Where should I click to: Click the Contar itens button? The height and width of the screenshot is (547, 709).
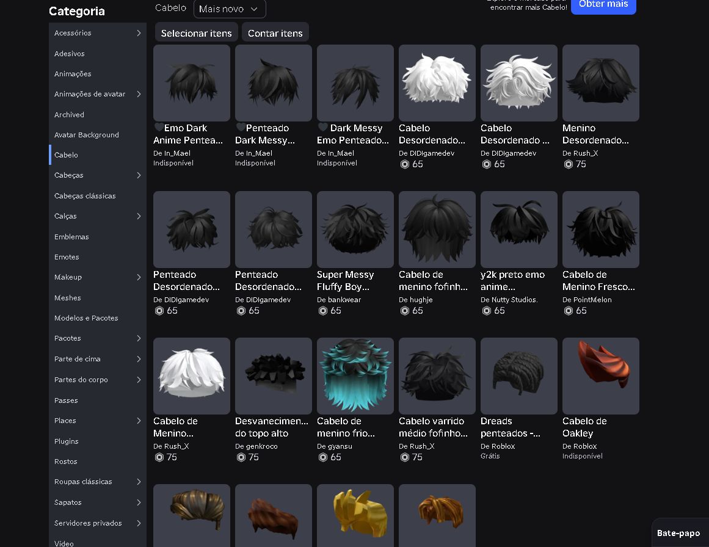coord(275,33)
